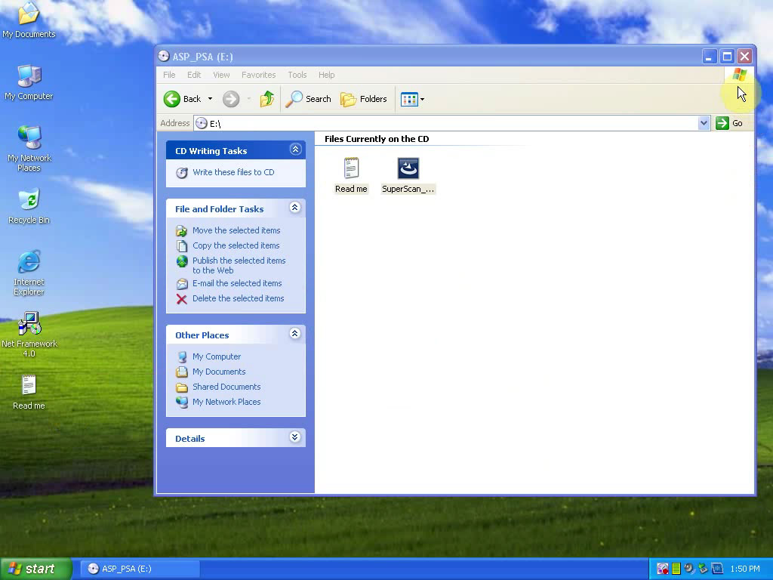Select the SuperScan file icon
The image size is (773, 580).
point(408,175)
